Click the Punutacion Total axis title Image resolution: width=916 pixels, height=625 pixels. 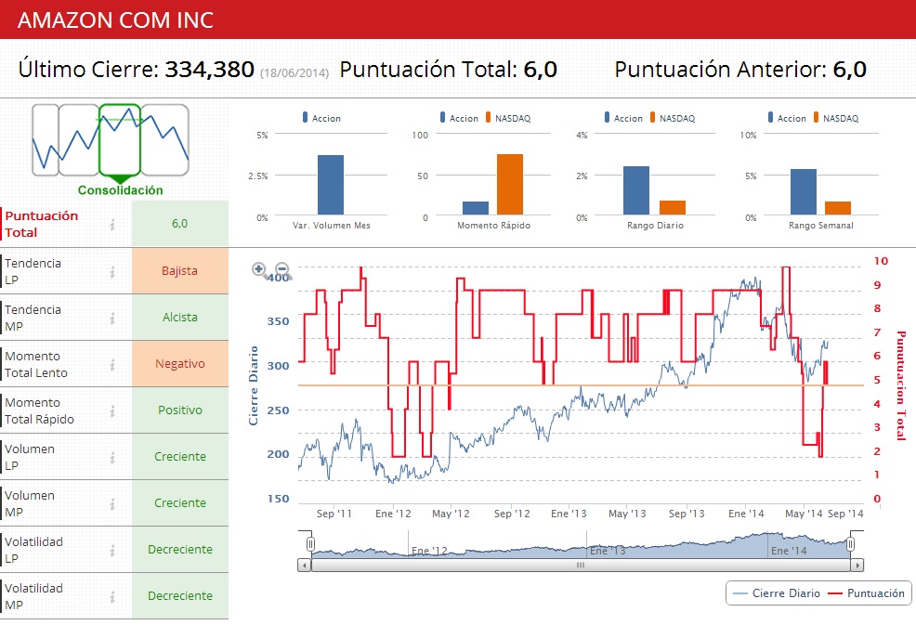901,385
